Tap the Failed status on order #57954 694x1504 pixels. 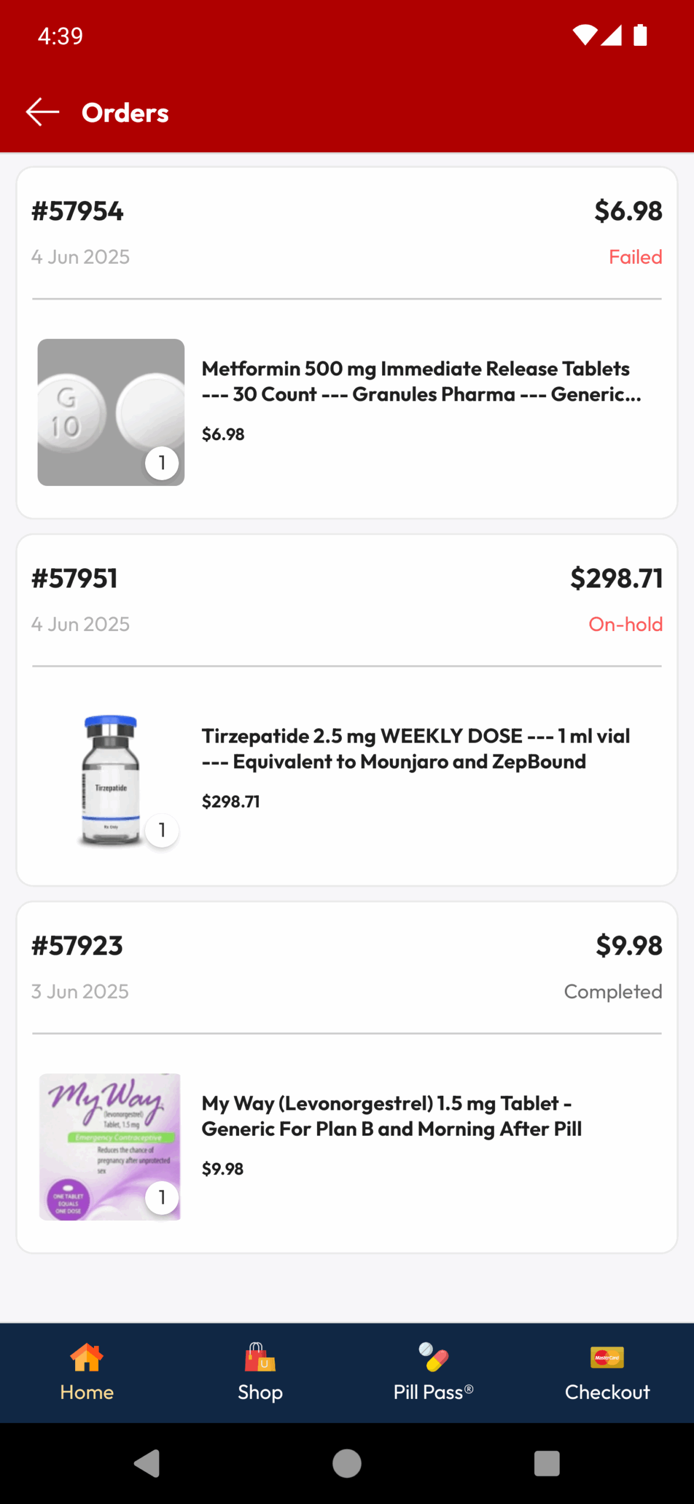[x=635, y=257]
